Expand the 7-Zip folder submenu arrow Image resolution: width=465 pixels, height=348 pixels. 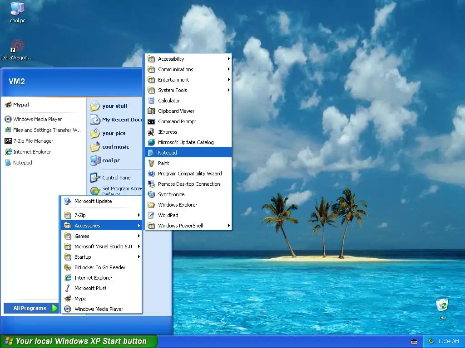139,215
